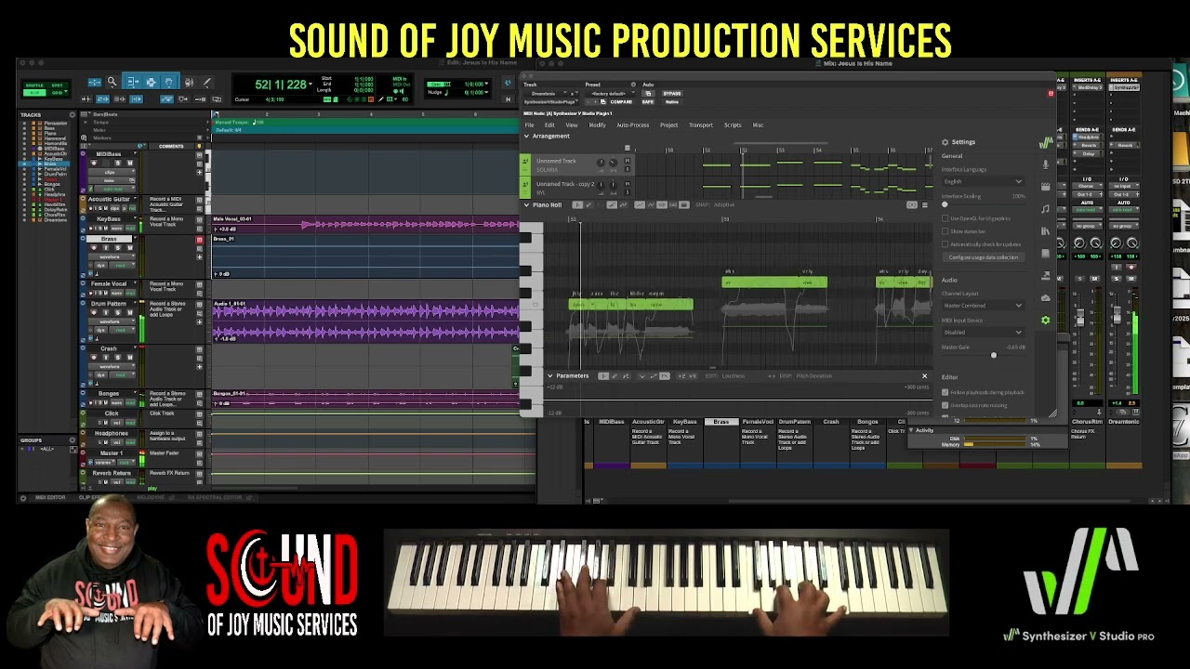Screen dimensions: 1190x669
Task: Select the Pro Tools Scrubber speaker tool
Action: 190,82
